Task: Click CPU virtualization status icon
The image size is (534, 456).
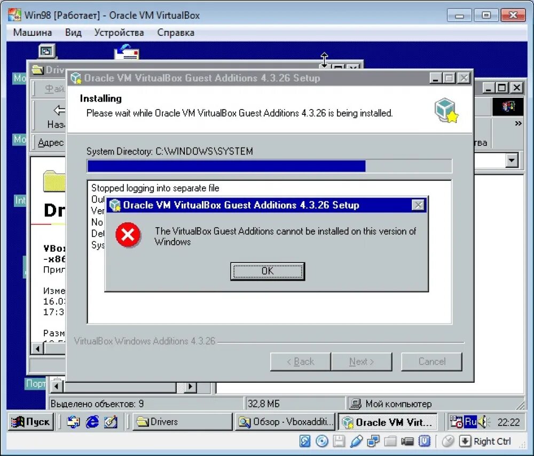Action: (x=425, y=441)
